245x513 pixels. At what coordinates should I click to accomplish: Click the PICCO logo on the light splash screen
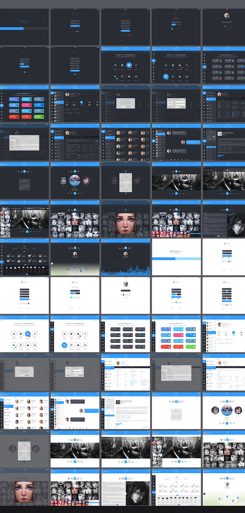[175, 251]
